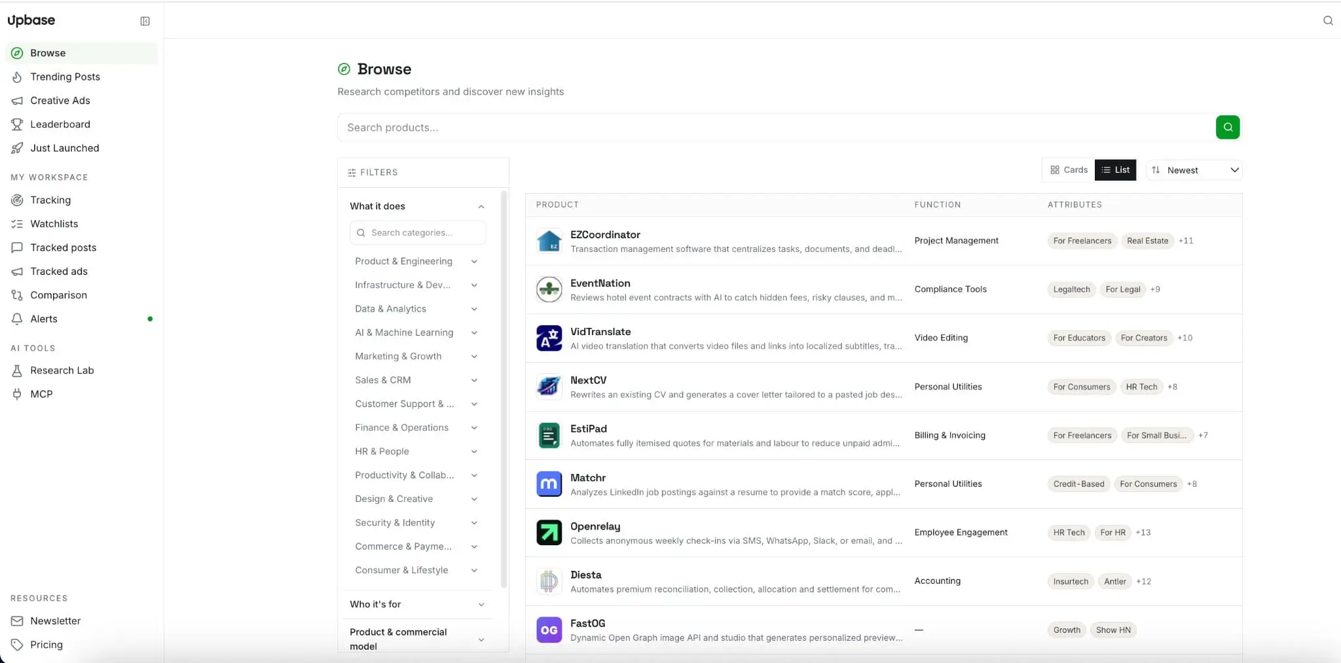Collapse the What it does filter section

[416, 206]
